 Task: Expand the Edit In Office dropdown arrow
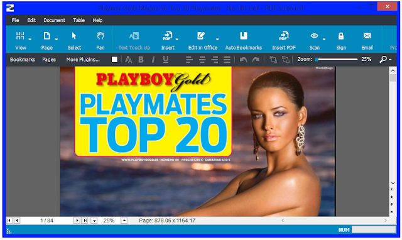click(x=217, y=39)
